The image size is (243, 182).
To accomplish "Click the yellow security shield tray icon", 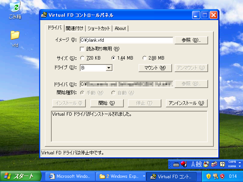I will click(x=208, y=176).
